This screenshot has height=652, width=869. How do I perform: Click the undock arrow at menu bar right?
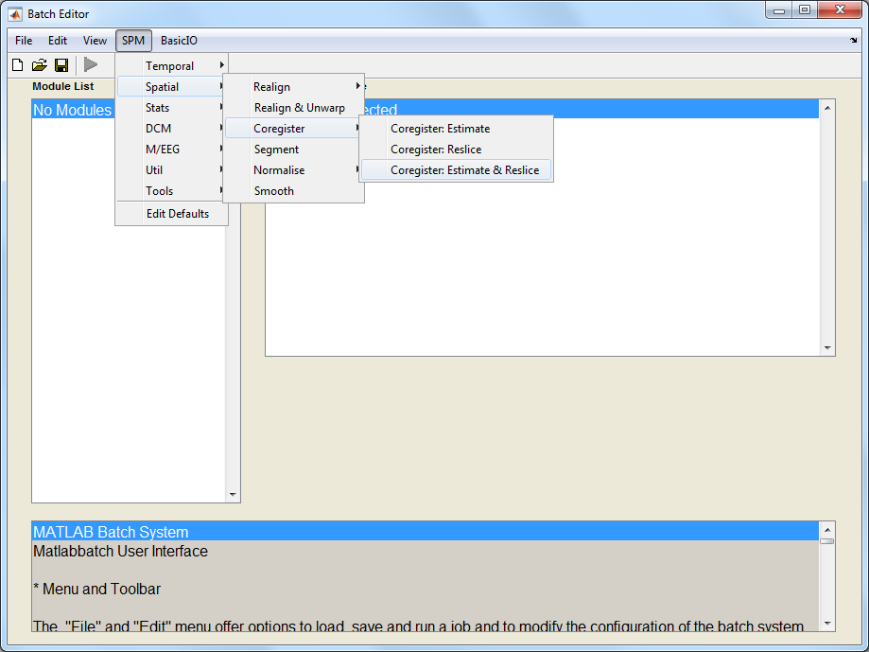click(854, 42)
